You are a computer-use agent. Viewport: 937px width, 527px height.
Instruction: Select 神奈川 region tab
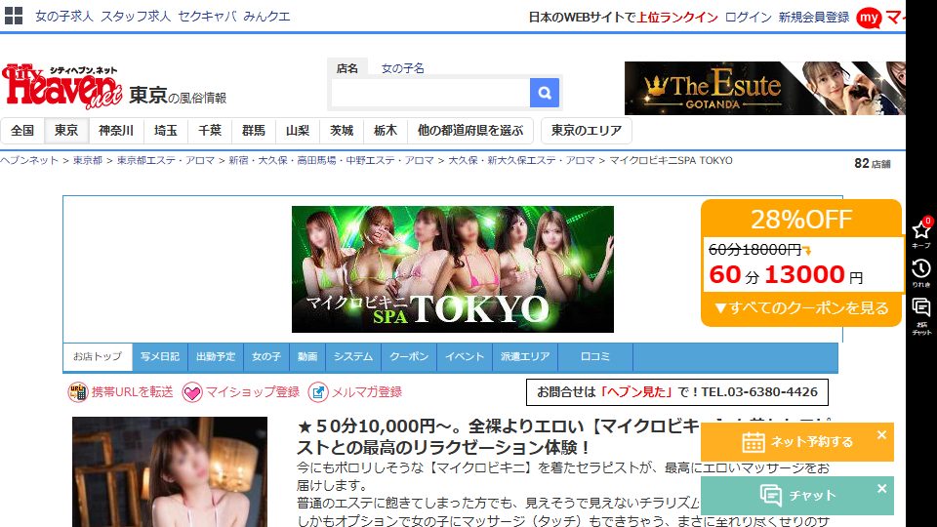(116, 131)
